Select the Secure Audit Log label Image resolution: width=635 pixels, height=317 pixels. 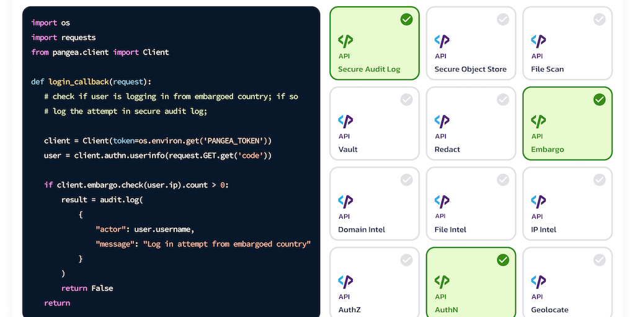coord(369,69)
